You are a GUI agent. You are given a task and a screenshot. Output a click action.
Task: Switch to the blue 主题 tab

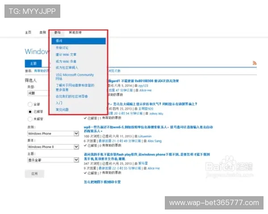click(x=33, y=63)
